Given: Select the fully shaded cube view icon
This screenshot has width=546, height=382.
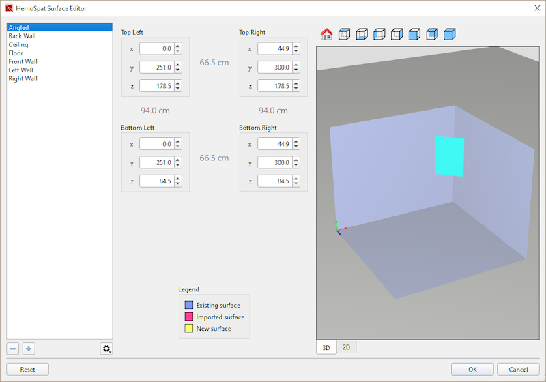Looking at the screenshot, I should 450,34.
